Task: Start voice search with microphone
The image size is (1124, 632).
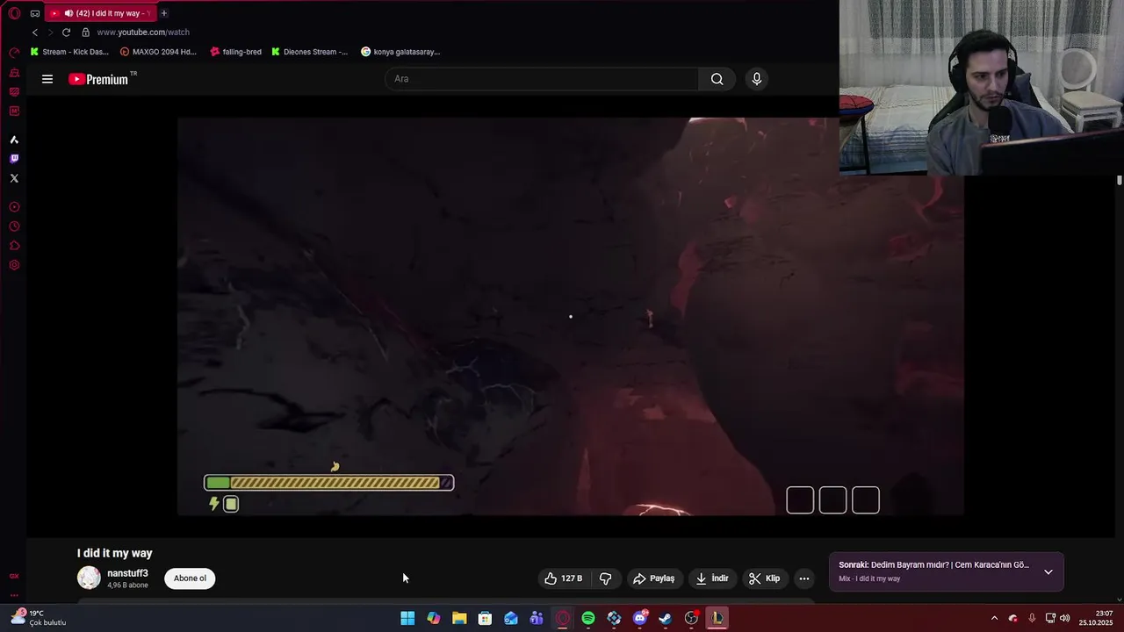Action: (757, 79)
